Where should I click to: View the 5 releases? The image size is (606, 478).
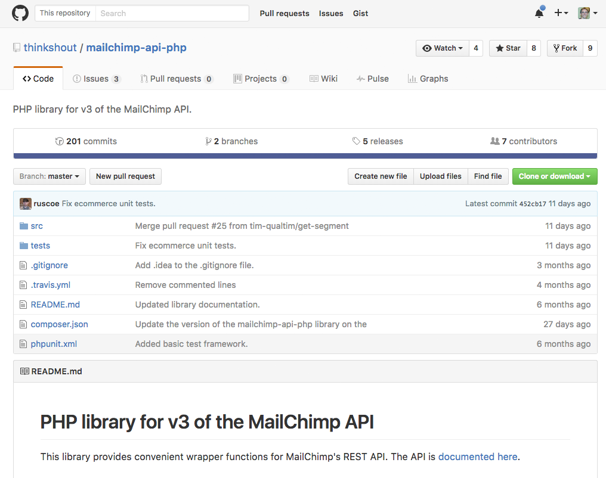(x=378, y=141)
